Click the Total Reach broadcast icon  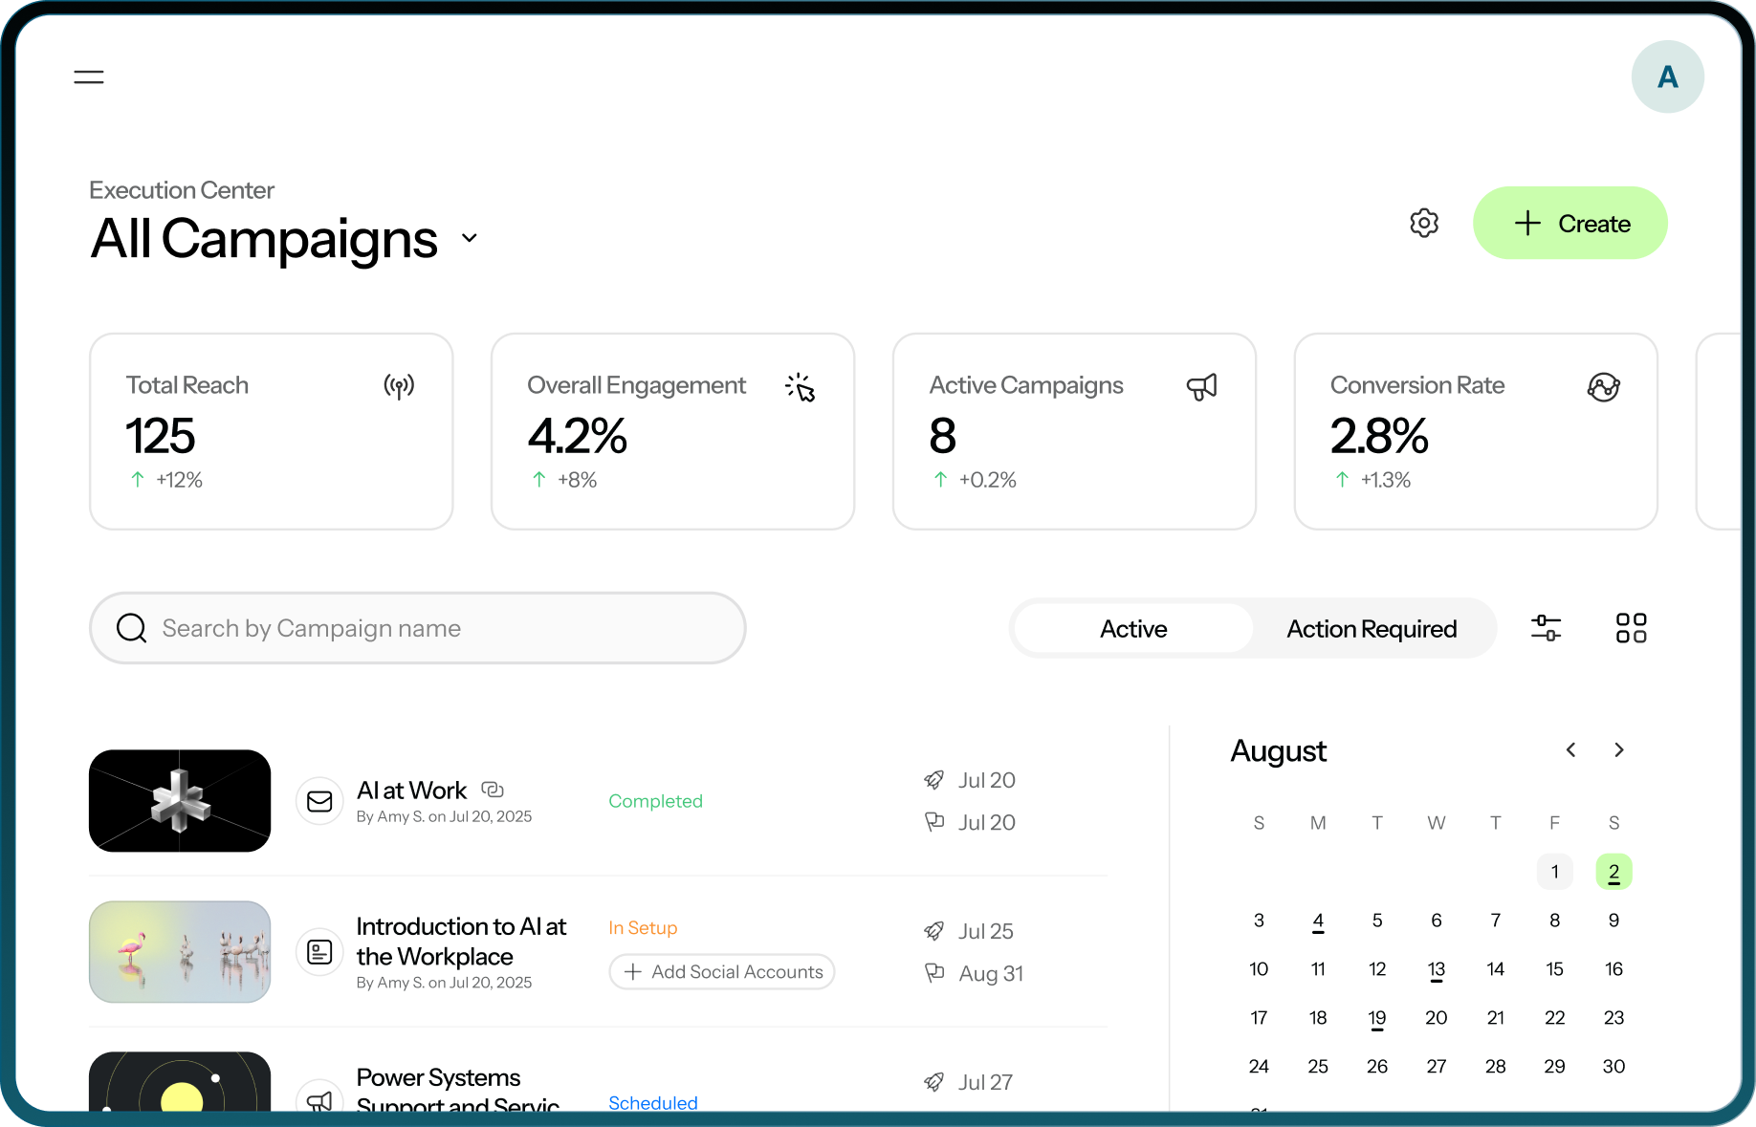(x=399, y=386)
